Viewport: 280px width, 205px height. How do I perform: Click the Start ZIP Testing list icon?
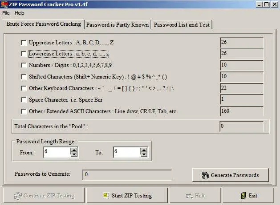tap(106, 195)
